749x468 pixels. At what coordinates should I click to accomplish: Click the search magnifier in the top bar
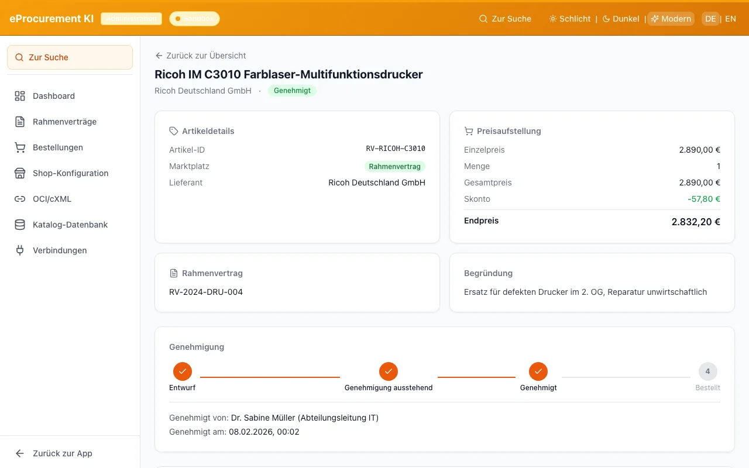[x=482, y=19]
